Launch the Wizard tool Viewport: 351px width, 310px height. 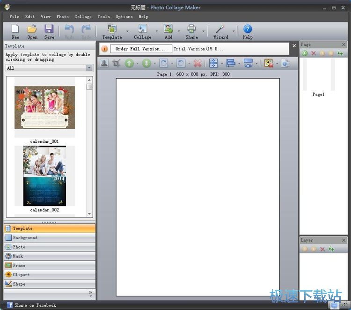[221, 30]
